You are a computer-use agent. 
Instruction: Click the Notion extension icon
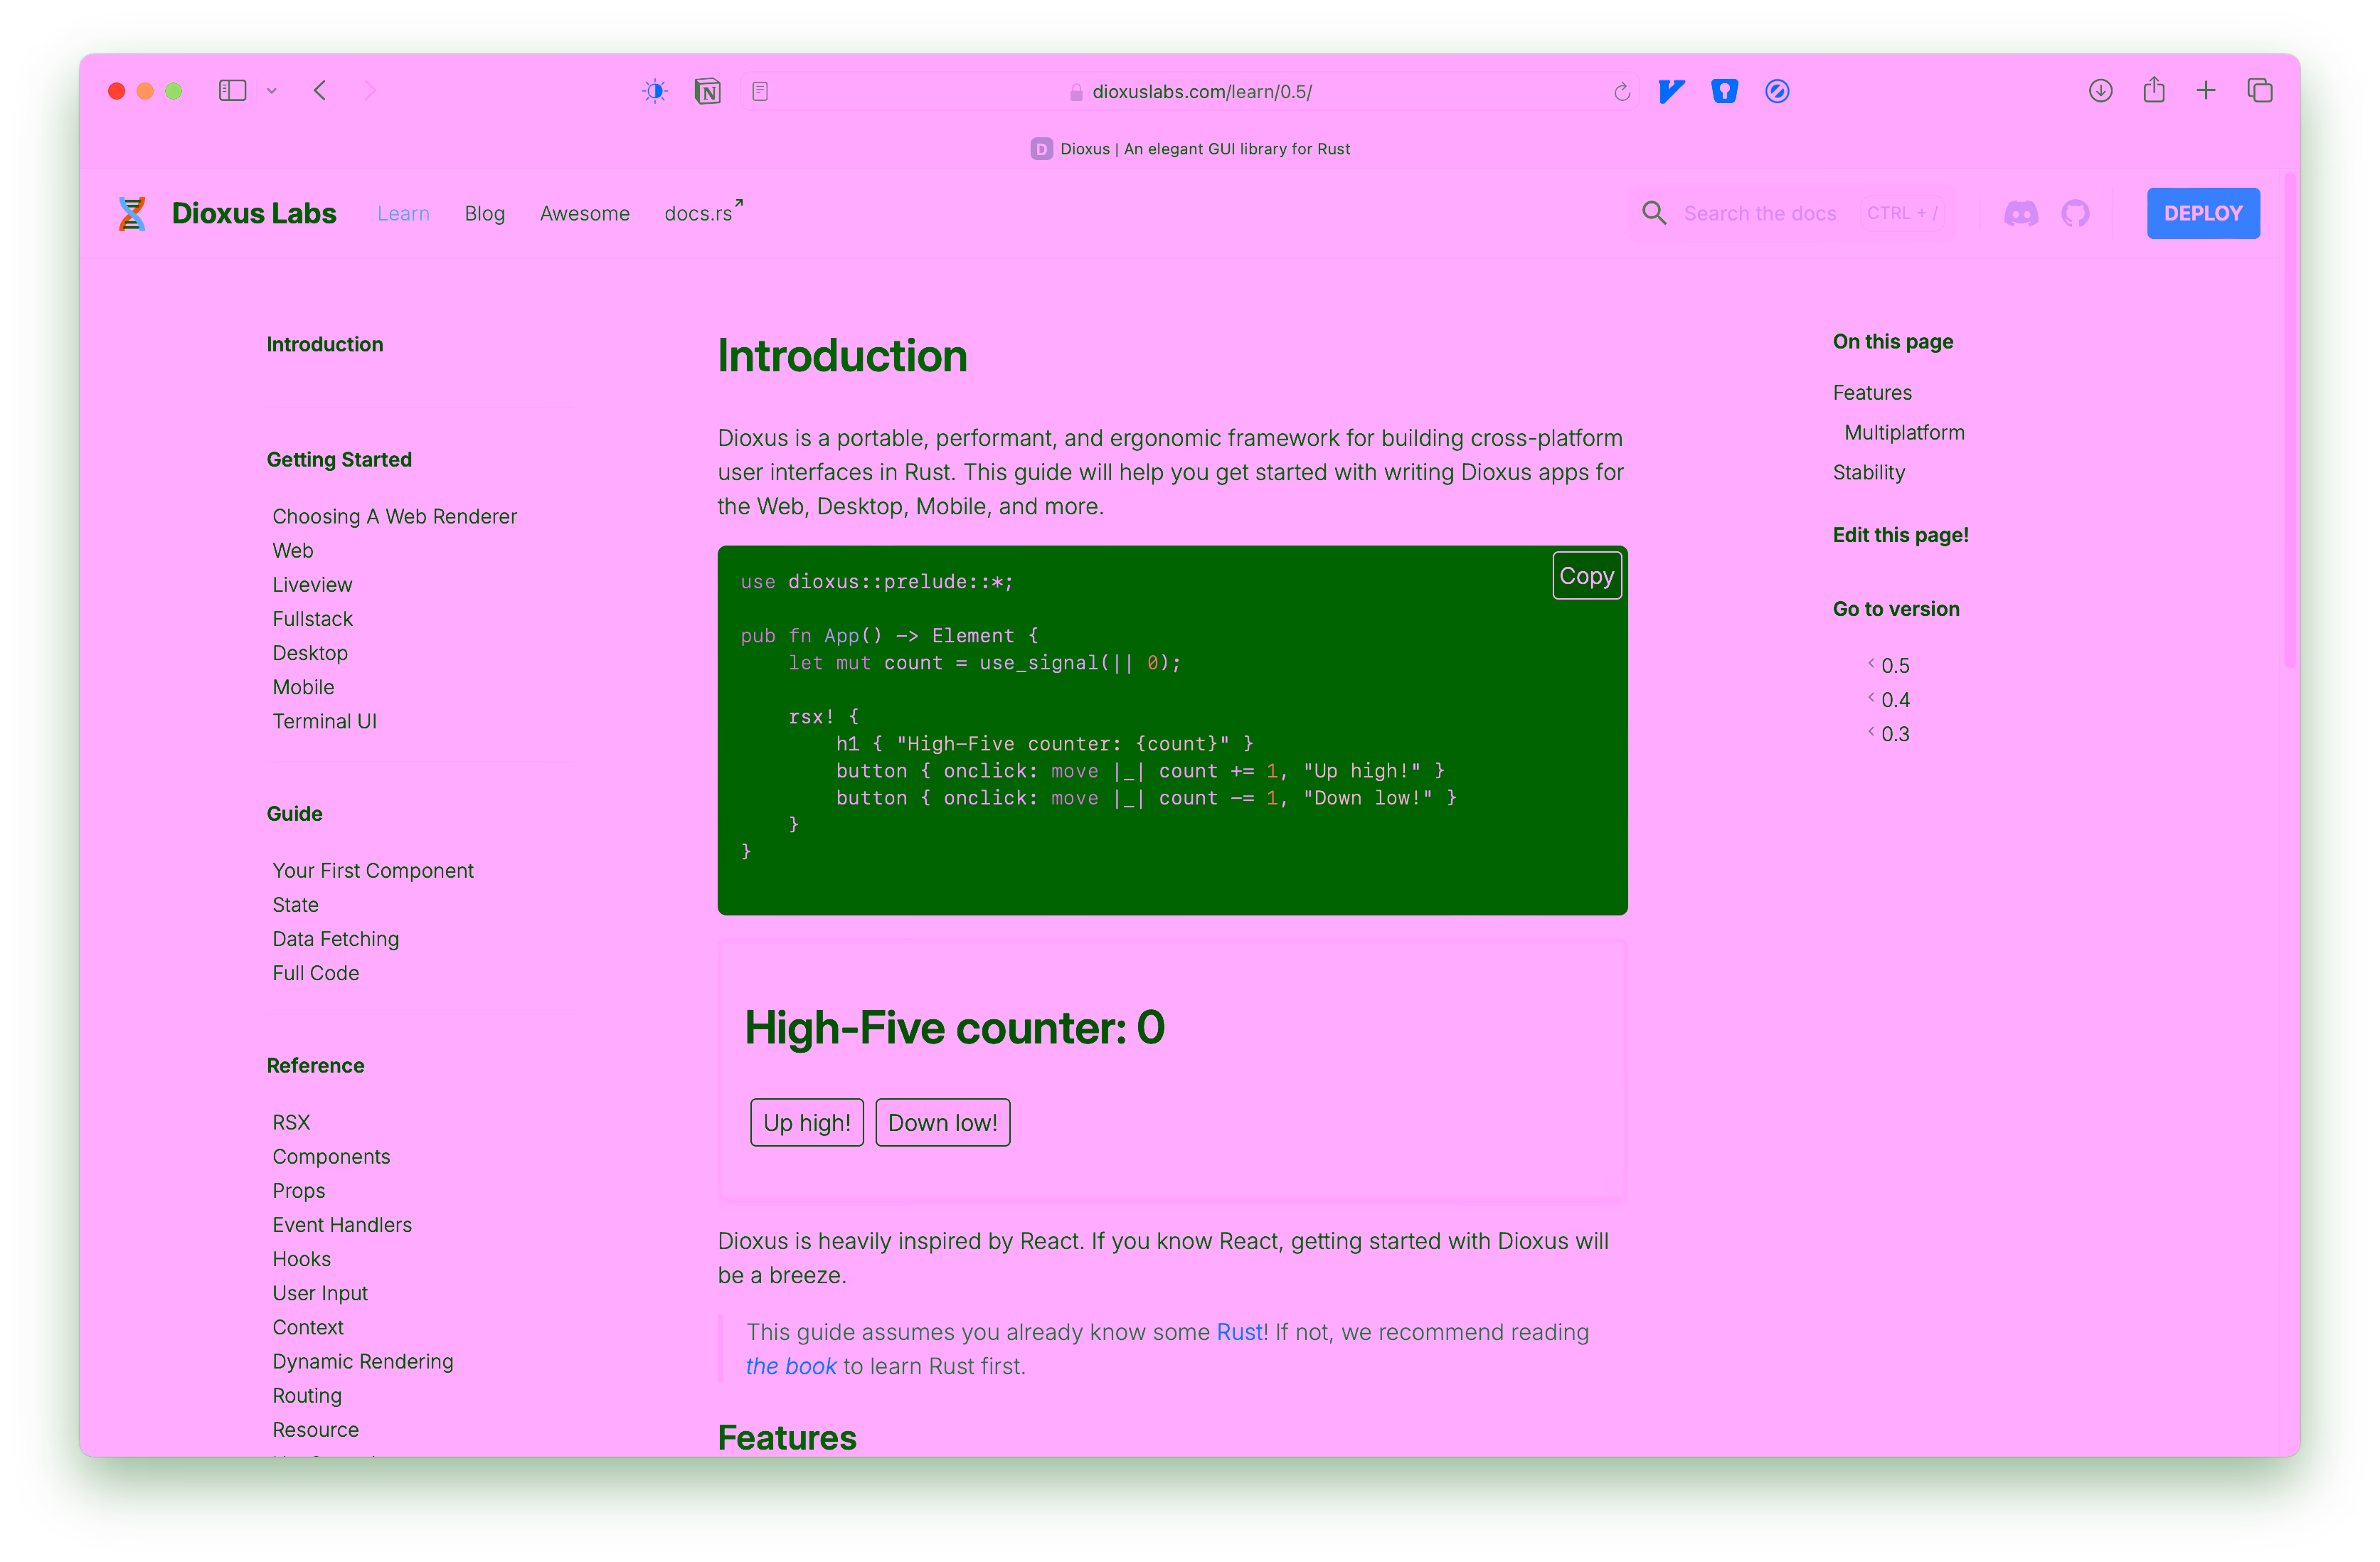tap(707, 91)
